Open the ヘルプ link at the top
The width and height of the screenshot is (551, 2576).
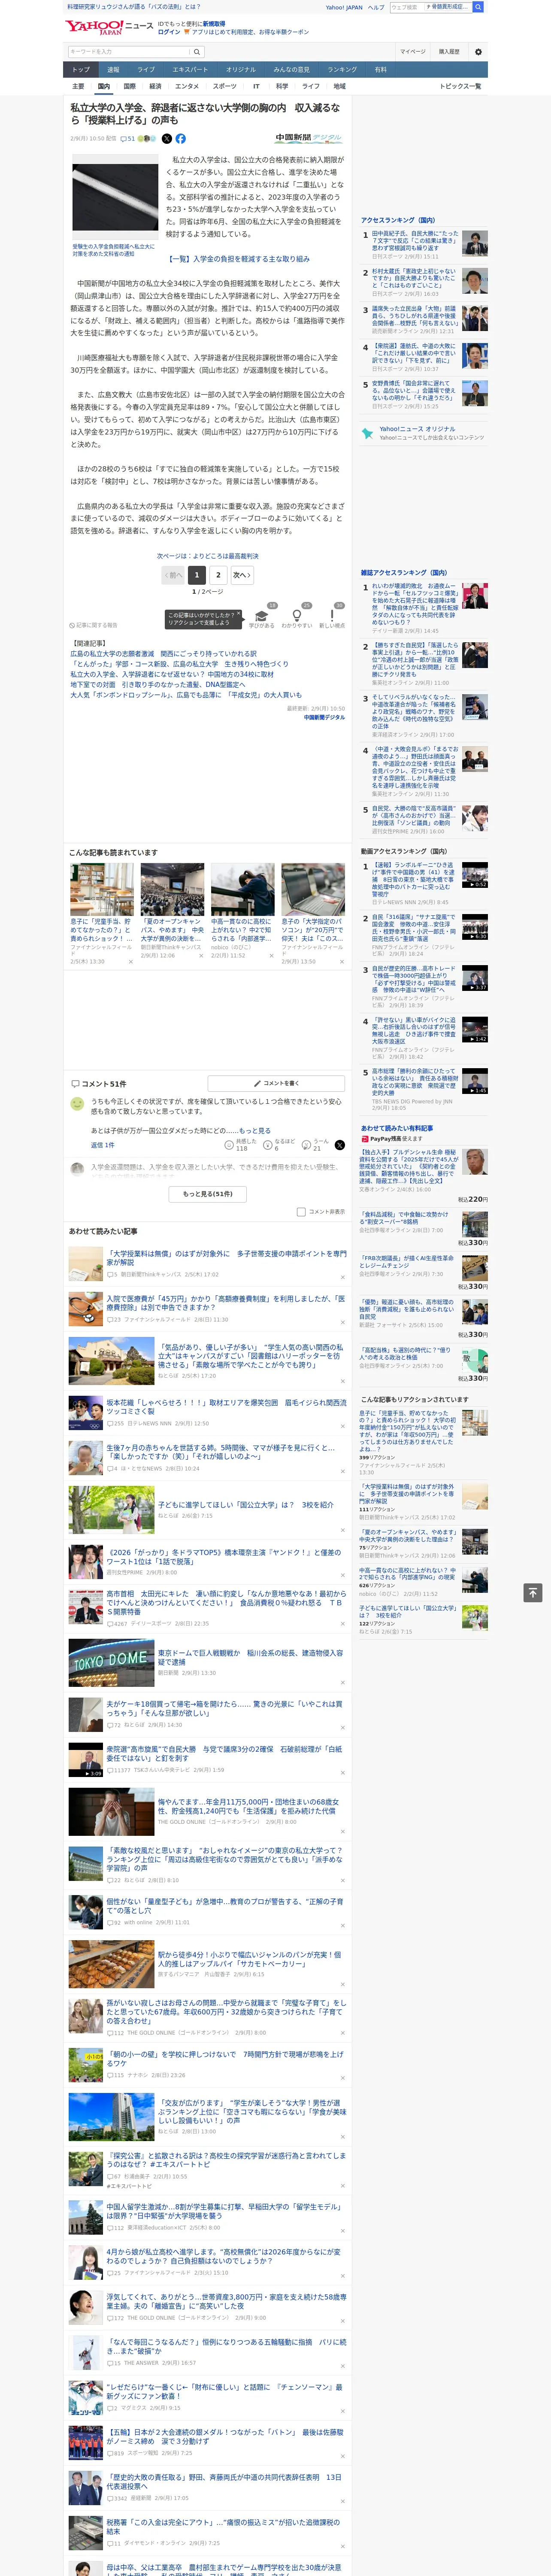coord(376,7)
